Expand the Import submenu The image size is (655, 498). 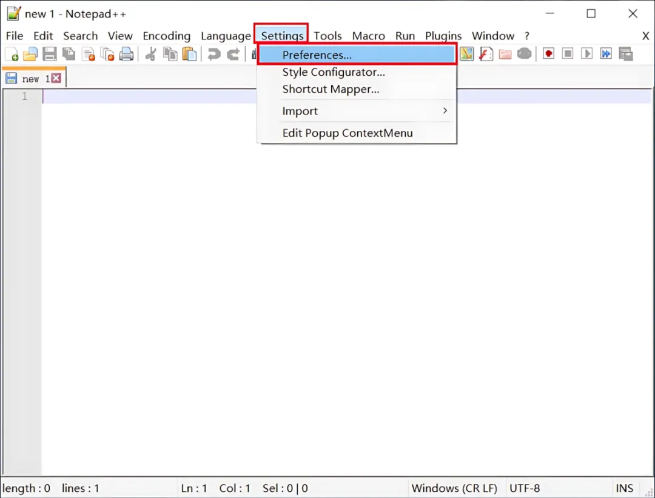357,111
